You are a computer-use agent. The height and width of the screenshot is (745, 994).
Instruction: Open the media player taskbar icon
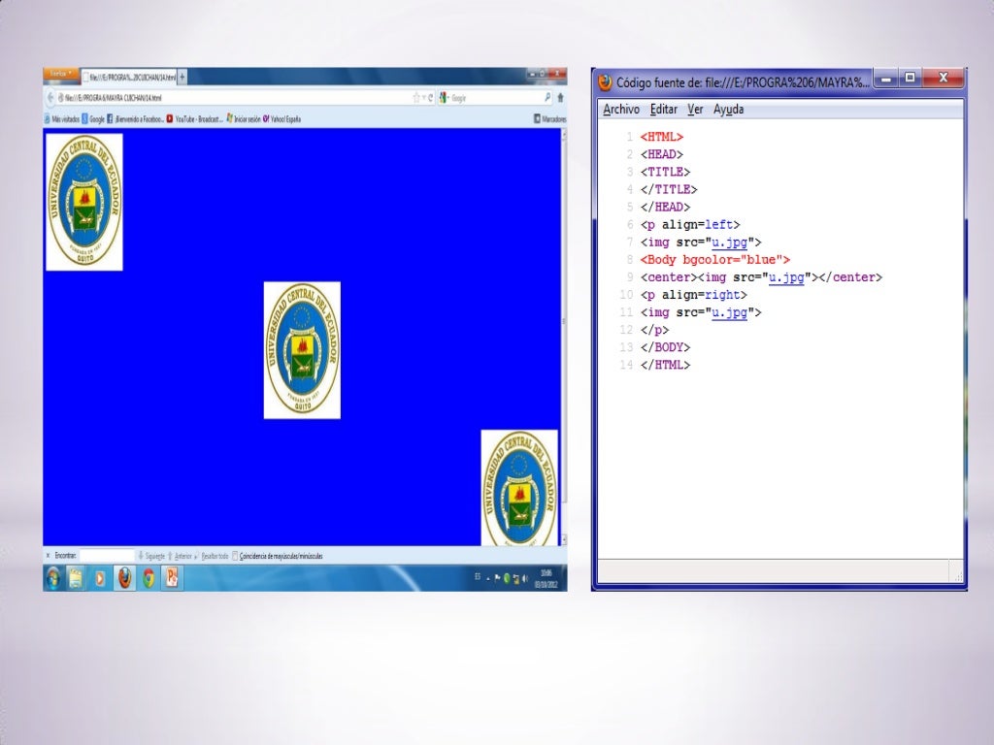[100, 578]
